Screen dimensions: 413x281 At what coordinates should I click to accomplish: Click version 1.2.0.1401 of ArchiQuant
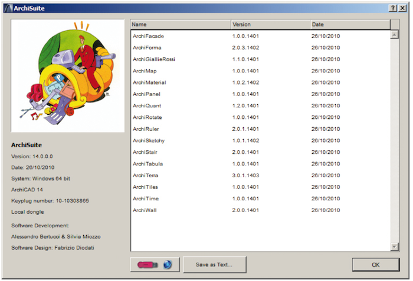click(x=245, y=105)
